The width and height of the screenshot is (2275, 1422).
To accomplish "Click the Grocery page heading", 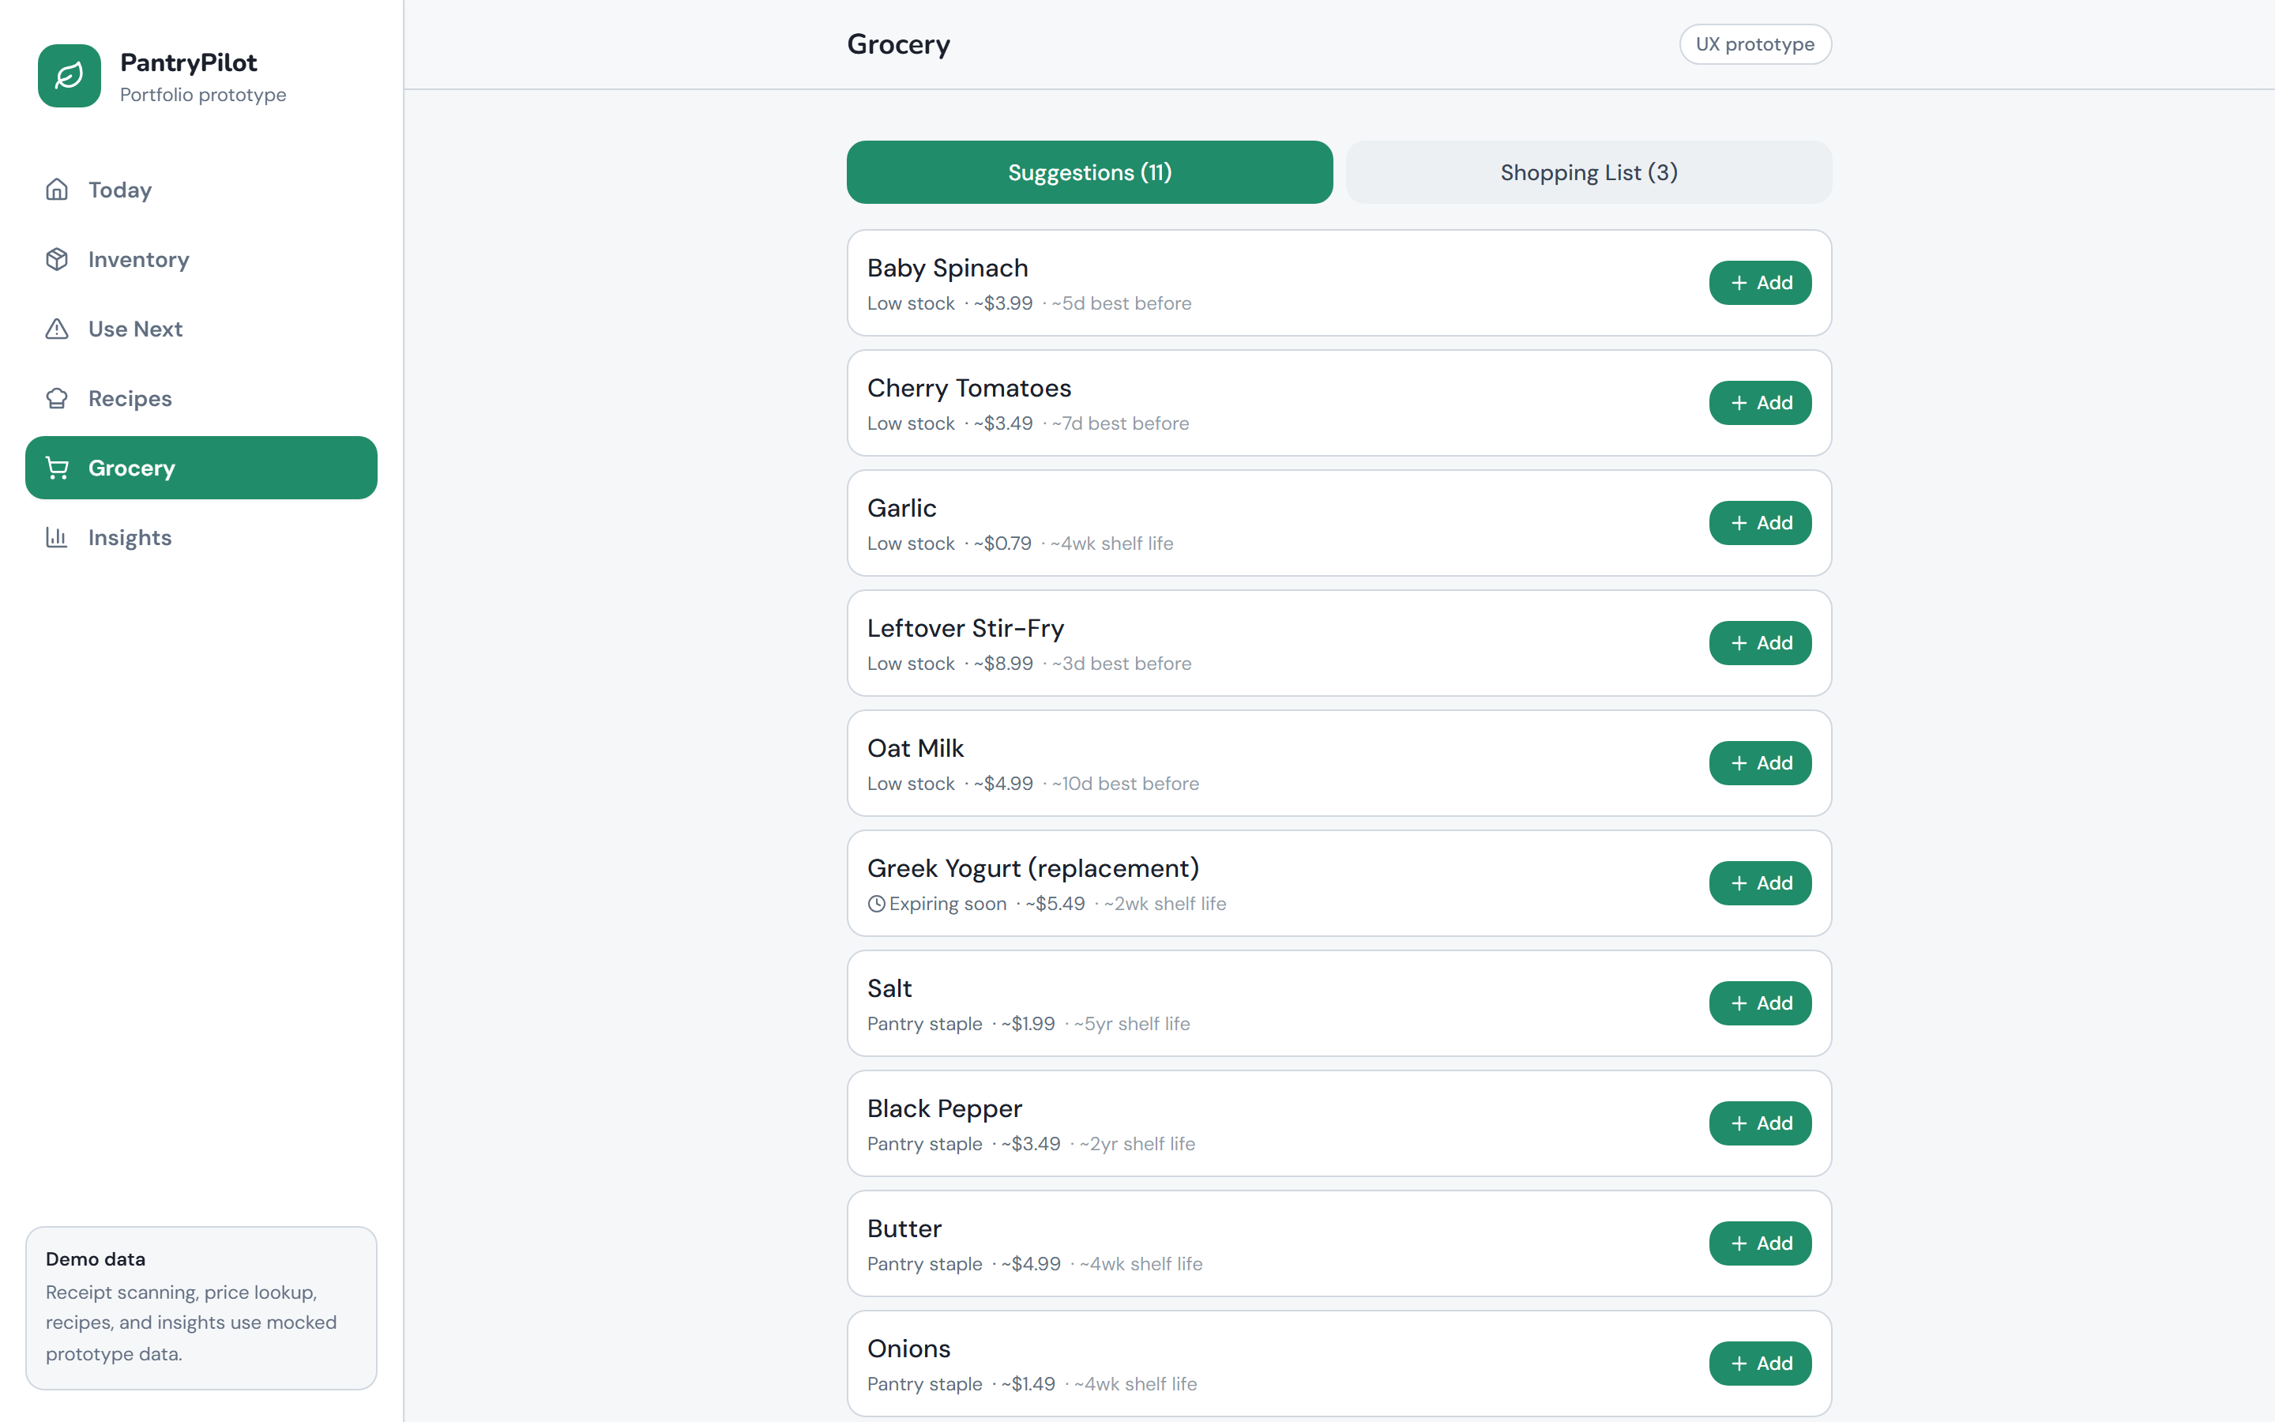I will (898, 44).
